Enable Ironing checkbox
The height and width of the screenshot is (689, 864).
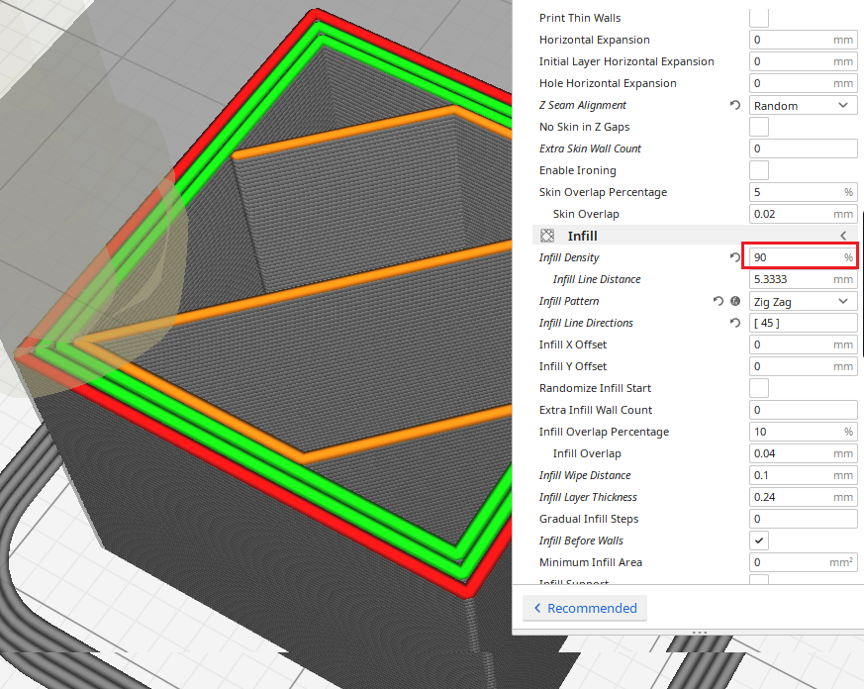759,170
